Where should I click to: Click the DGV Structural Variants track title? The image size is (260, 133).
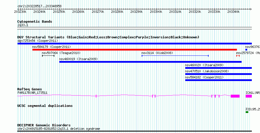point(108,37)
